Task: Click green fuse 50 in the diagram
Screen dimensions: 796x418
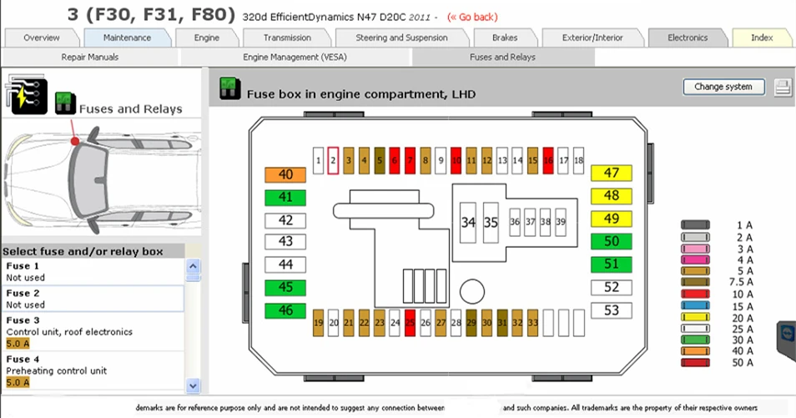Action: [612, 241]
